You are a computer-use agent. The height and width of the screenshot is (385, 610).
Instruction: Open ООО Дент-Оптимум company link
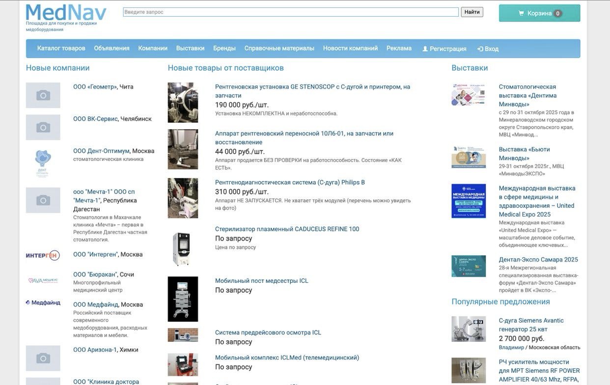pos(101,151)
